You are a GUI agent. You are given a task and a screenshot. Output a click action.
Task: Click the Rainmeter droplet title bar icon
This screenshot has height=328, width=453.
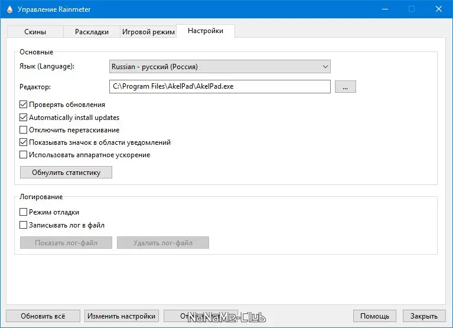(x=8, y=9)
